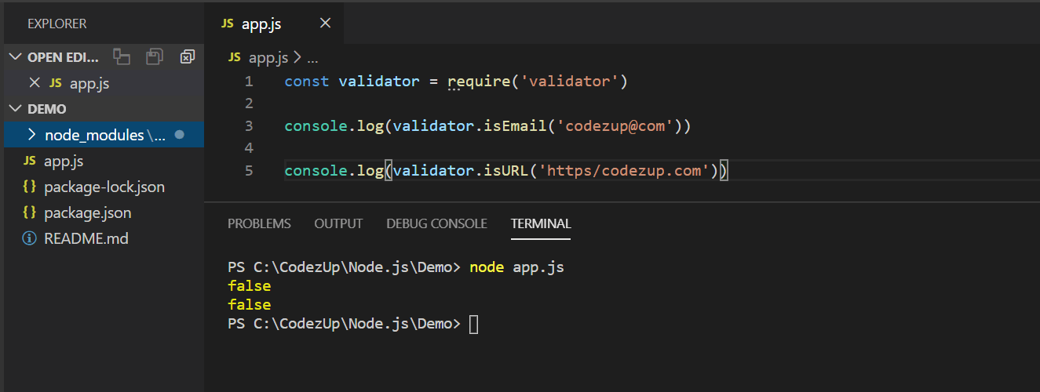Click the New Untitled File icon in Open Editors
Image resolution: width=1040 pixels, height=392 pixels.
coord(121,56)
